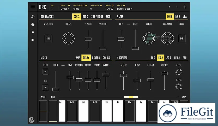Play the F#4 key
This screenshot has width=218, height=126.
pos(130,111)
